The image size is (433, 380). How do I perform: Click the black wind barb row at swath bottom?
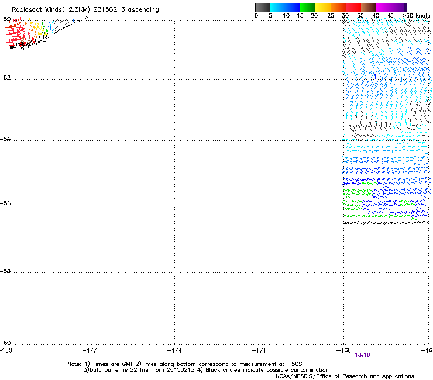pos(386,223)
